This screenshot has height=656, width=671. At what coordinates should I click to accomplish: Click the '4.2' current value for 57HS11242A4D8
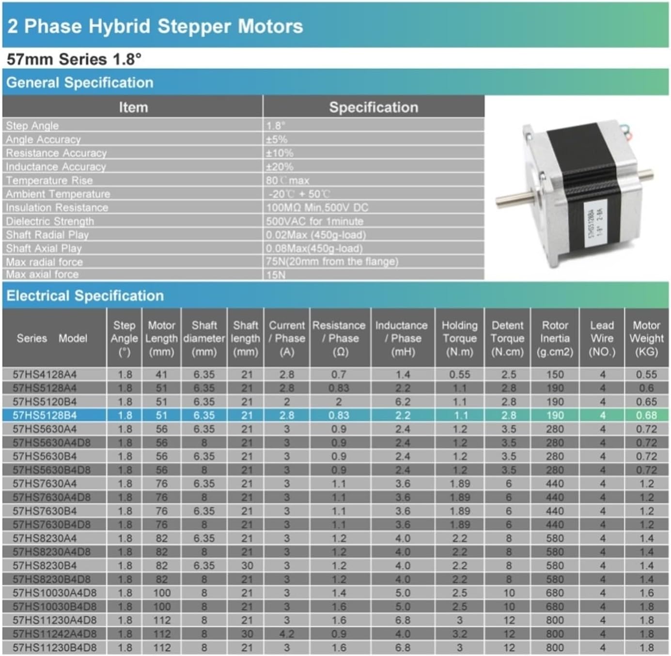coord(287,634)
